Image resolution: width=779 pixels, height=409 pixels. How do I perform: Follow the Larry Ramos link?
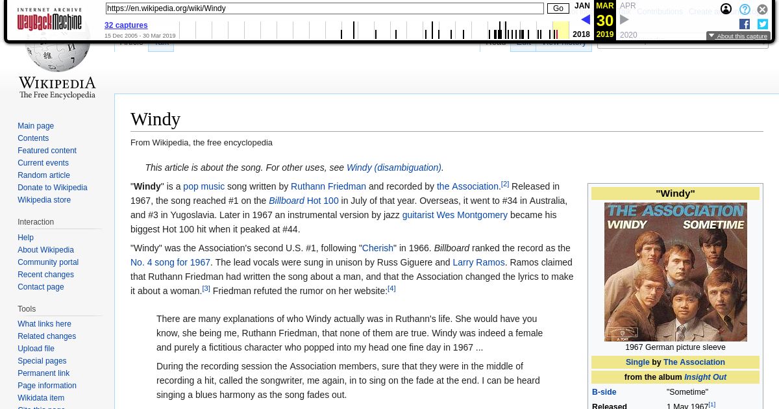478,262
